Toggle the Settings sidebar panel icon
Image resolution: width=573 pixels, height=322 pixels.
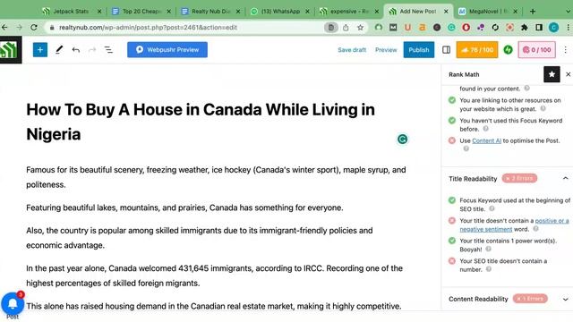[x=446, y=50]
